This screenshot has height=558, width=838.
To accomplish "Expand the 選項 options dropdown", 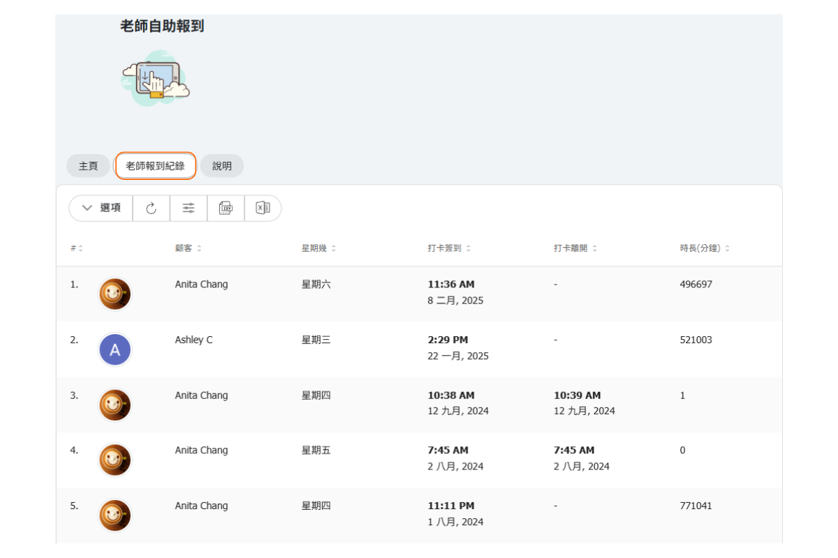I will [101, 208].
